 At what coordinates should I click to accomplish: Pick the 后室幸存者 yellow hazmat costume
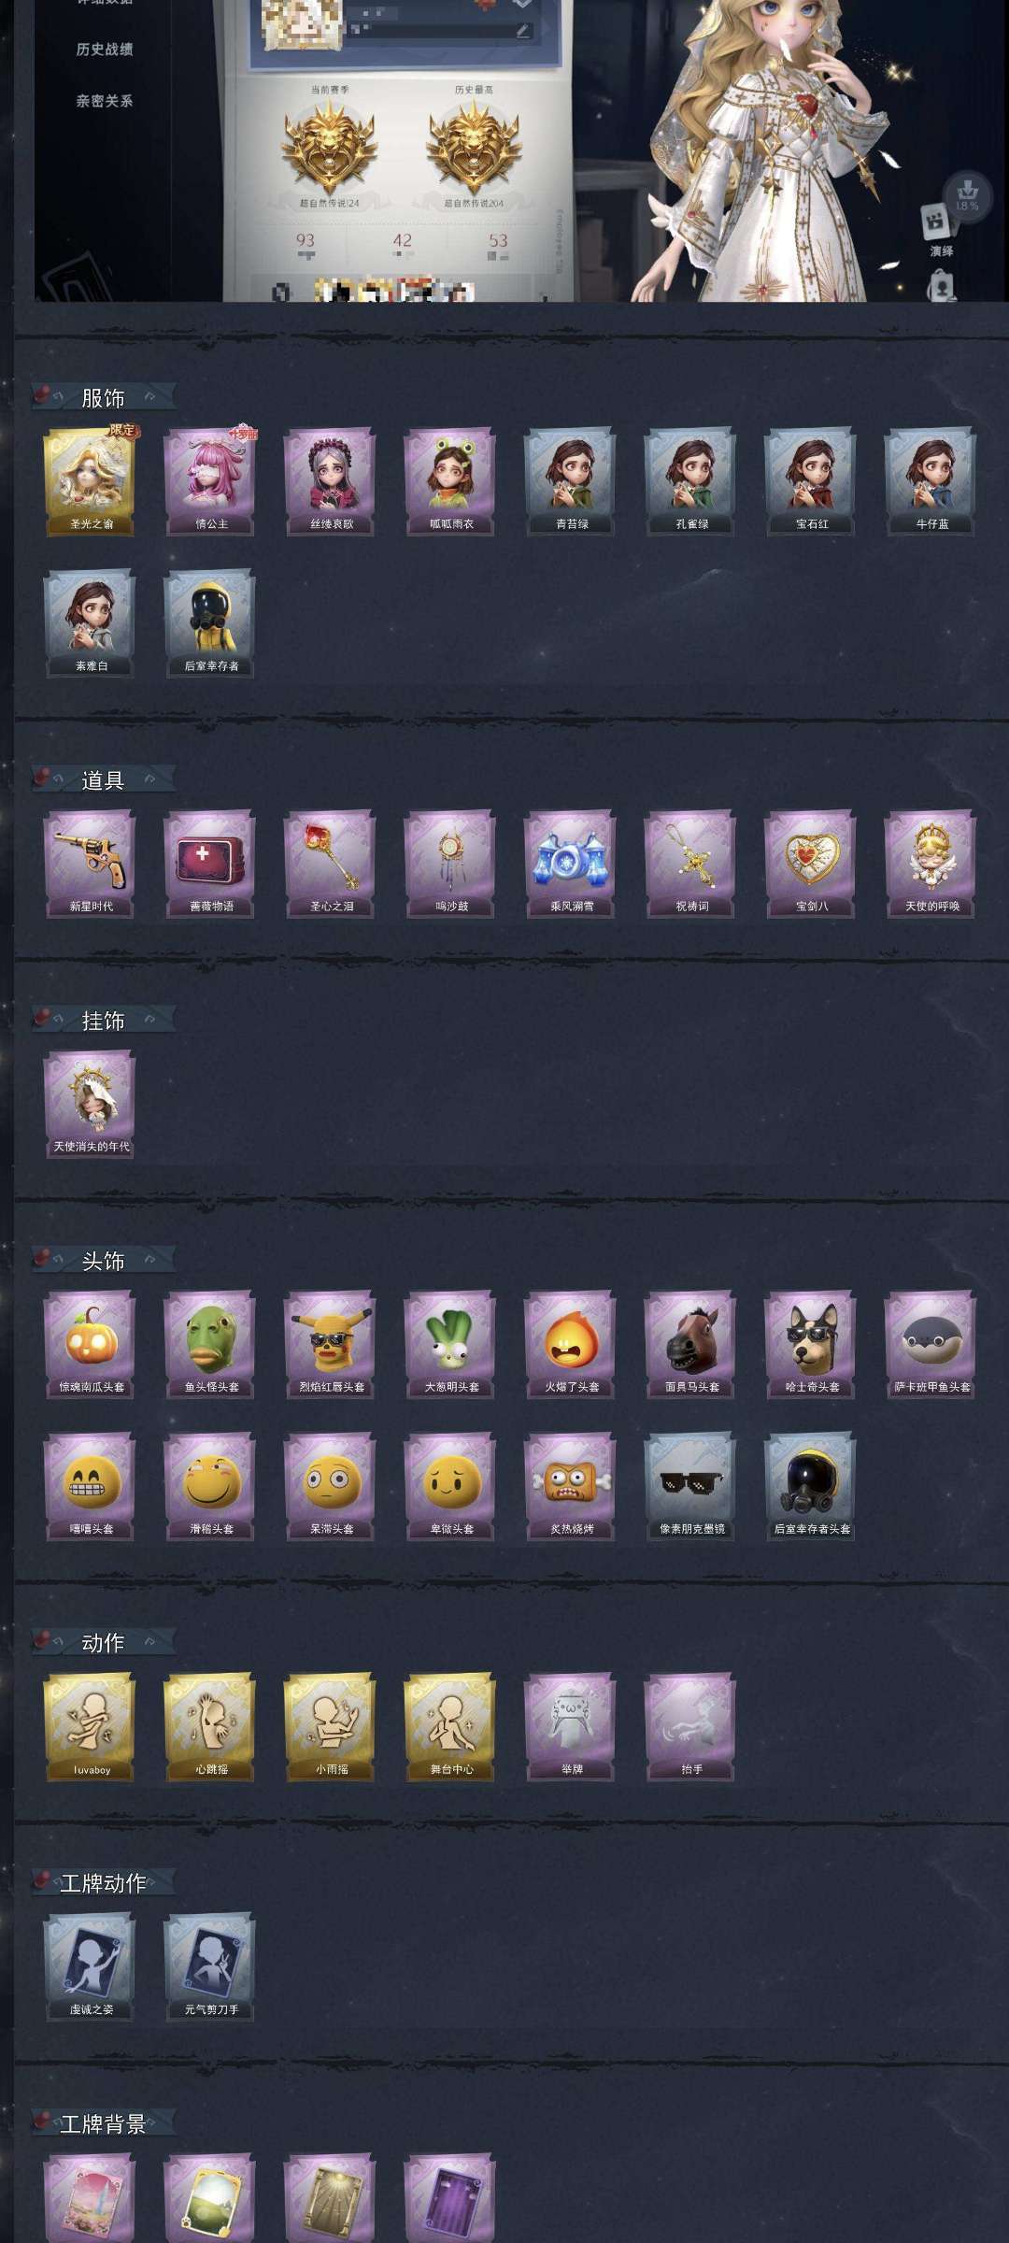(209, 622)
